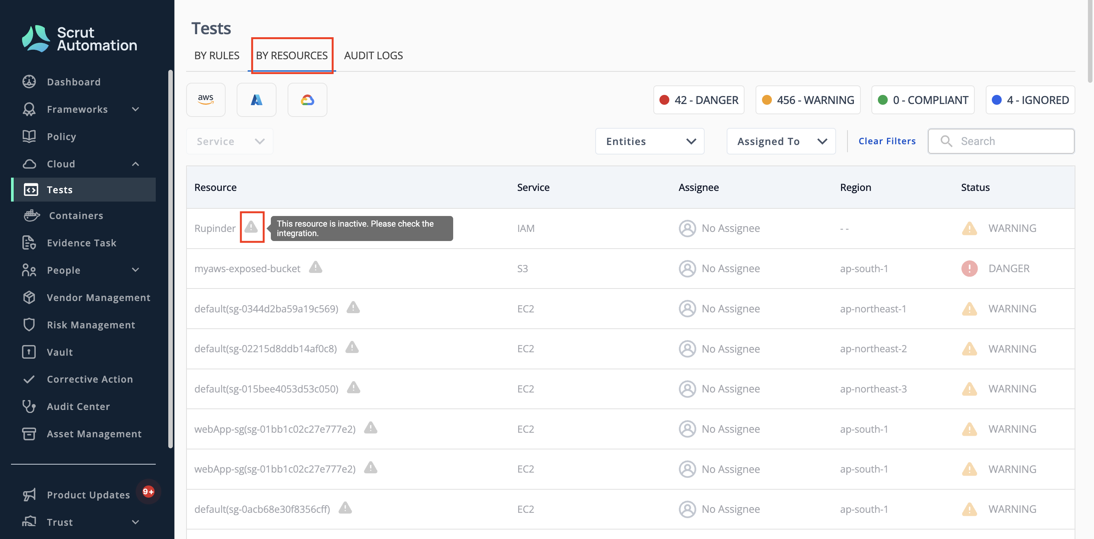Click inactive icon beside default(sg-015bee4053d53c050)
Image resolution: width=1094 pixels, height=539 pixels.
pyautogui.click(x=353, y=388)
